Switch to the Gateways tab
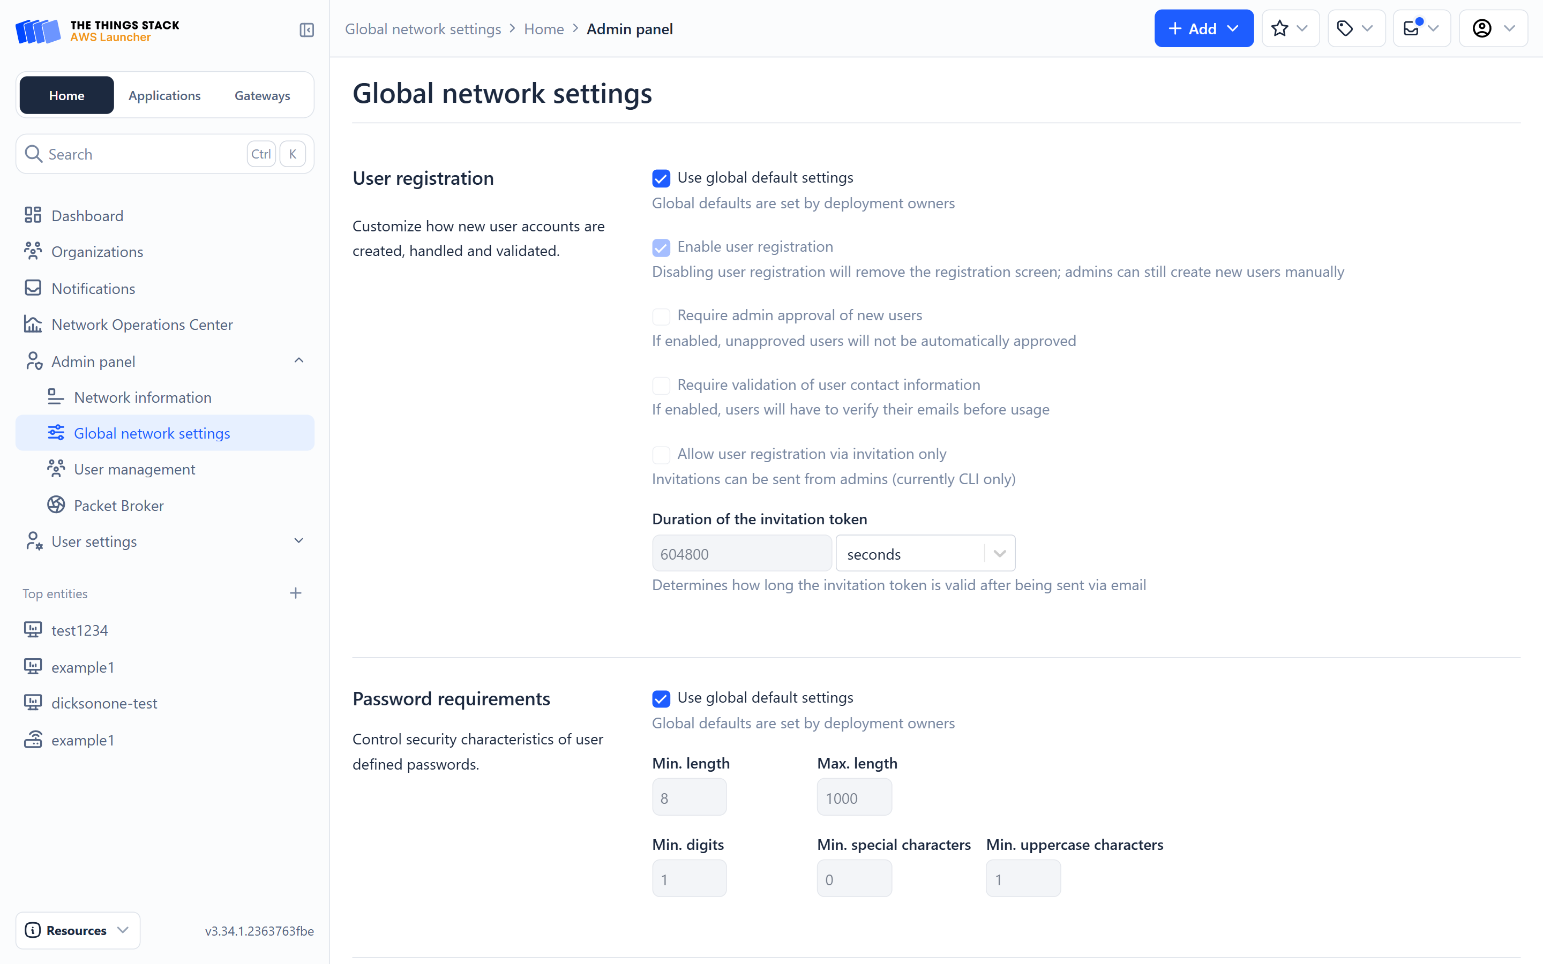Image resolution: width=1543 pixels, height=964 pixels. (262, 95)
